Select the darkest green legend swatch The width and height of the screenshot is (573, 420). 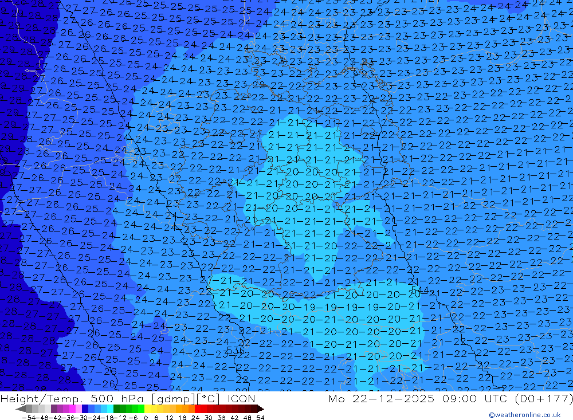[x=116, y=409]
